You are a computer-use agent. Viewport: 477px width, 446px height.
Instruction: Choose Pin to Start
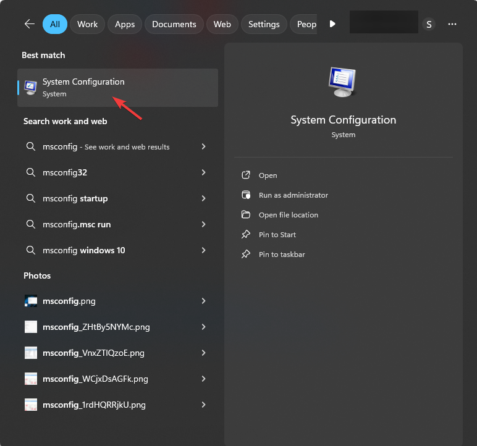pyautogui.click(x=277, y=235)
